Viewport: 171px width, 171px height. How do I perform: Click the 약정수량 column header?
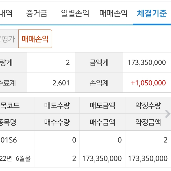[x=148, y=106]
